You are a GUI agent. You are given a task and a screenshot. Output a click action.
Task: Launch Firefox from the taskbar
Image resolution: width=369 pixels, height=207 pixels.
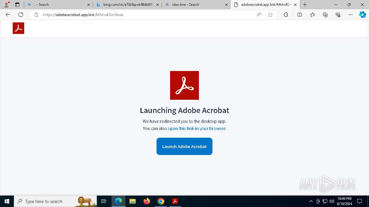[146, 201]
